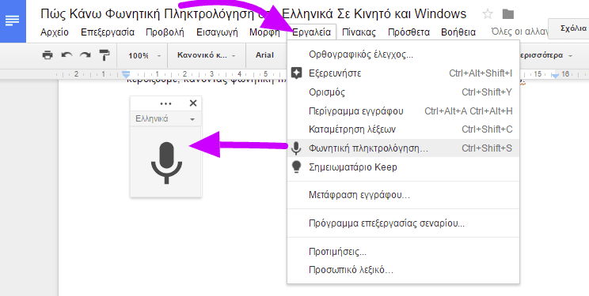
Task: Open the Πίνακας menu
Action: [x=359, y=32]
